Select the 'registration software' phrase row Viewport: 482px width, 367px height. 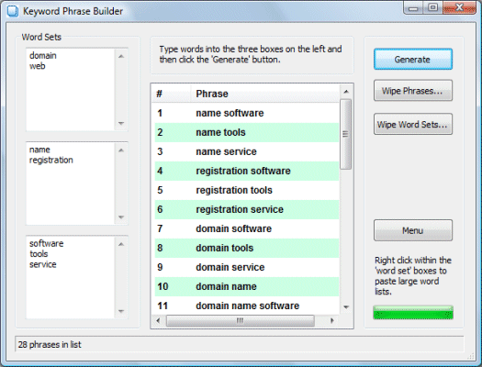(247, 171)
